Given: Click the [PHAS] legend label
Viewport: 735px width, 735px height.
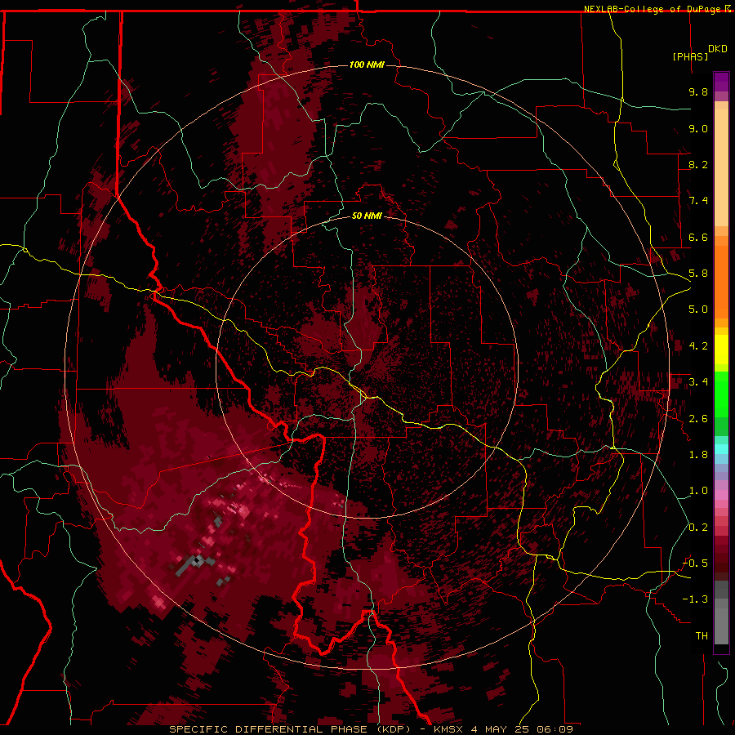Looking at the screenshot, I should 690,56.
